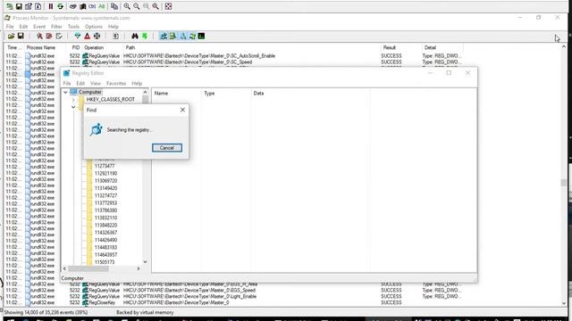Image resolution: width=572 pixels, height=321 pixels.
Task: Click the floppy disk Save icon in top toolbar
Action: (19, 6)
